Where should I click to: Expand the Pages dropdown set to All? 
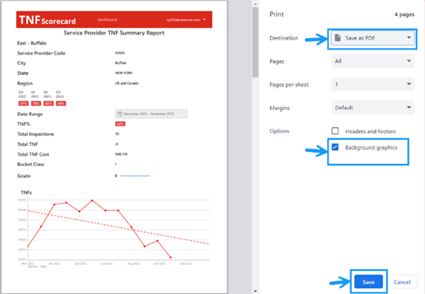click(373, 61)
